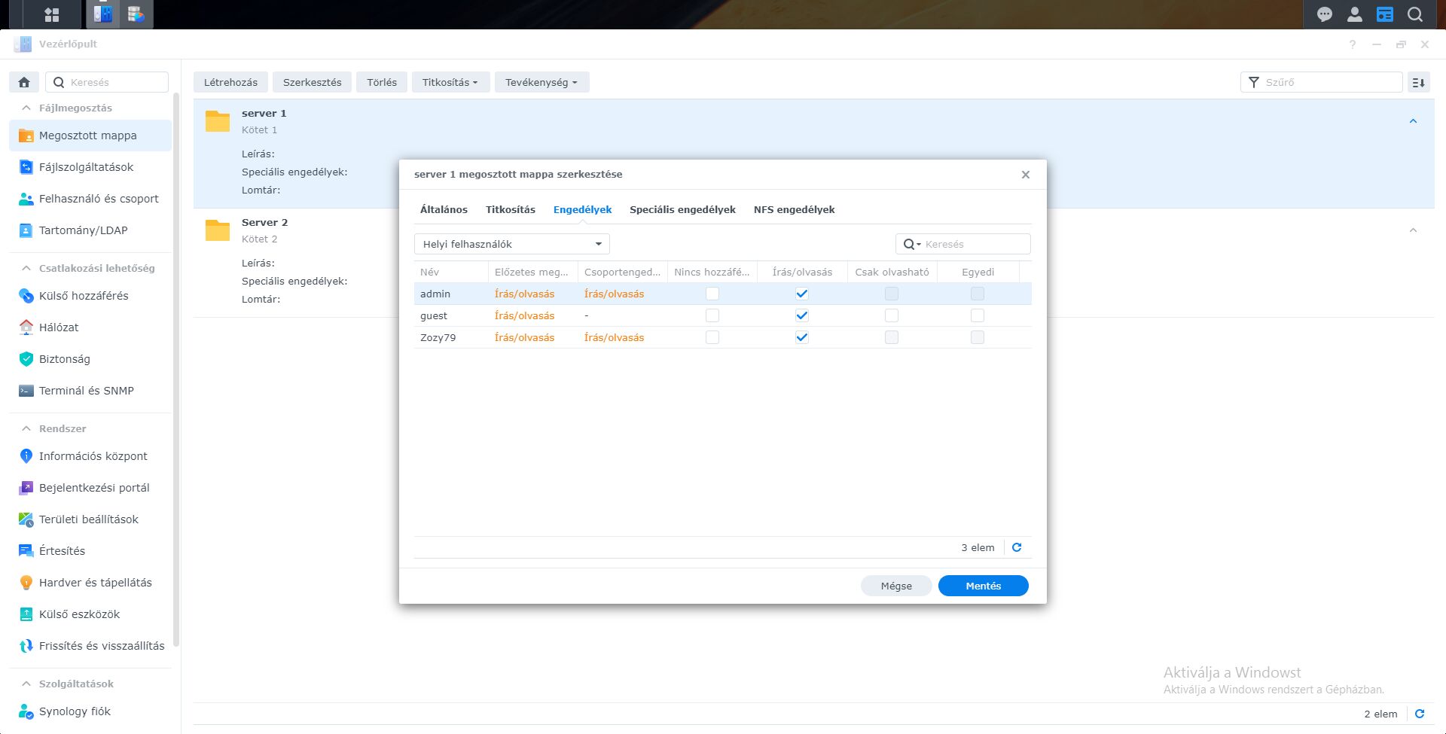Open the Tevékenység dropdown button
The image size is (1446, 734).
pyautogui.click(x=541, y=82)
